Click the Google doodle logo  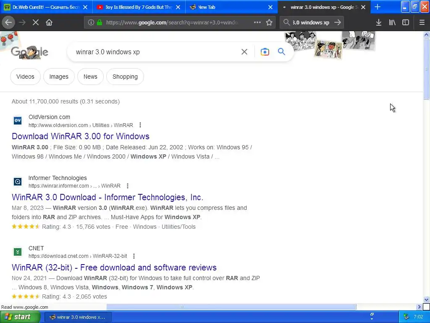tap(29, 52)
